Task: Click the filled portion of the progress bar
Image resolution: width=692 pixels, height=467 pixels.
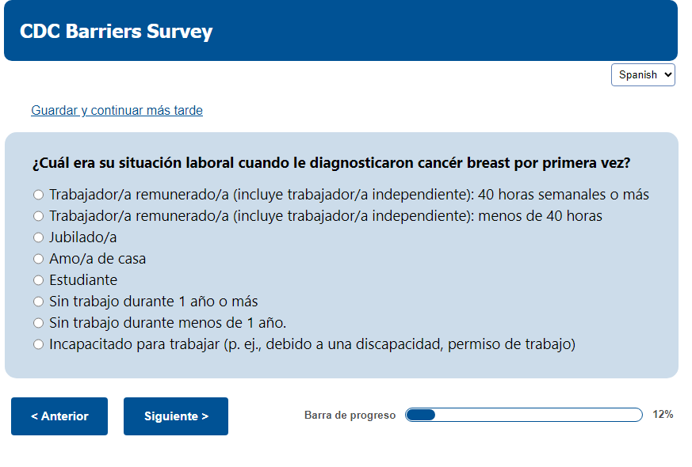Action: coord(421,415)
